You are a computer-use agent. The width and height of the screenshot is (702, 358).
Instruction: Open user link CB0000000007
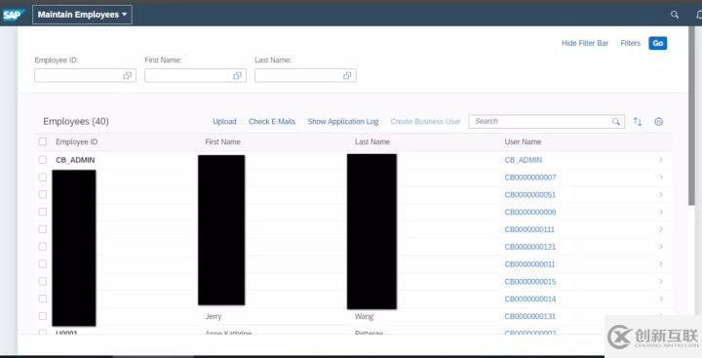(530, 178)
